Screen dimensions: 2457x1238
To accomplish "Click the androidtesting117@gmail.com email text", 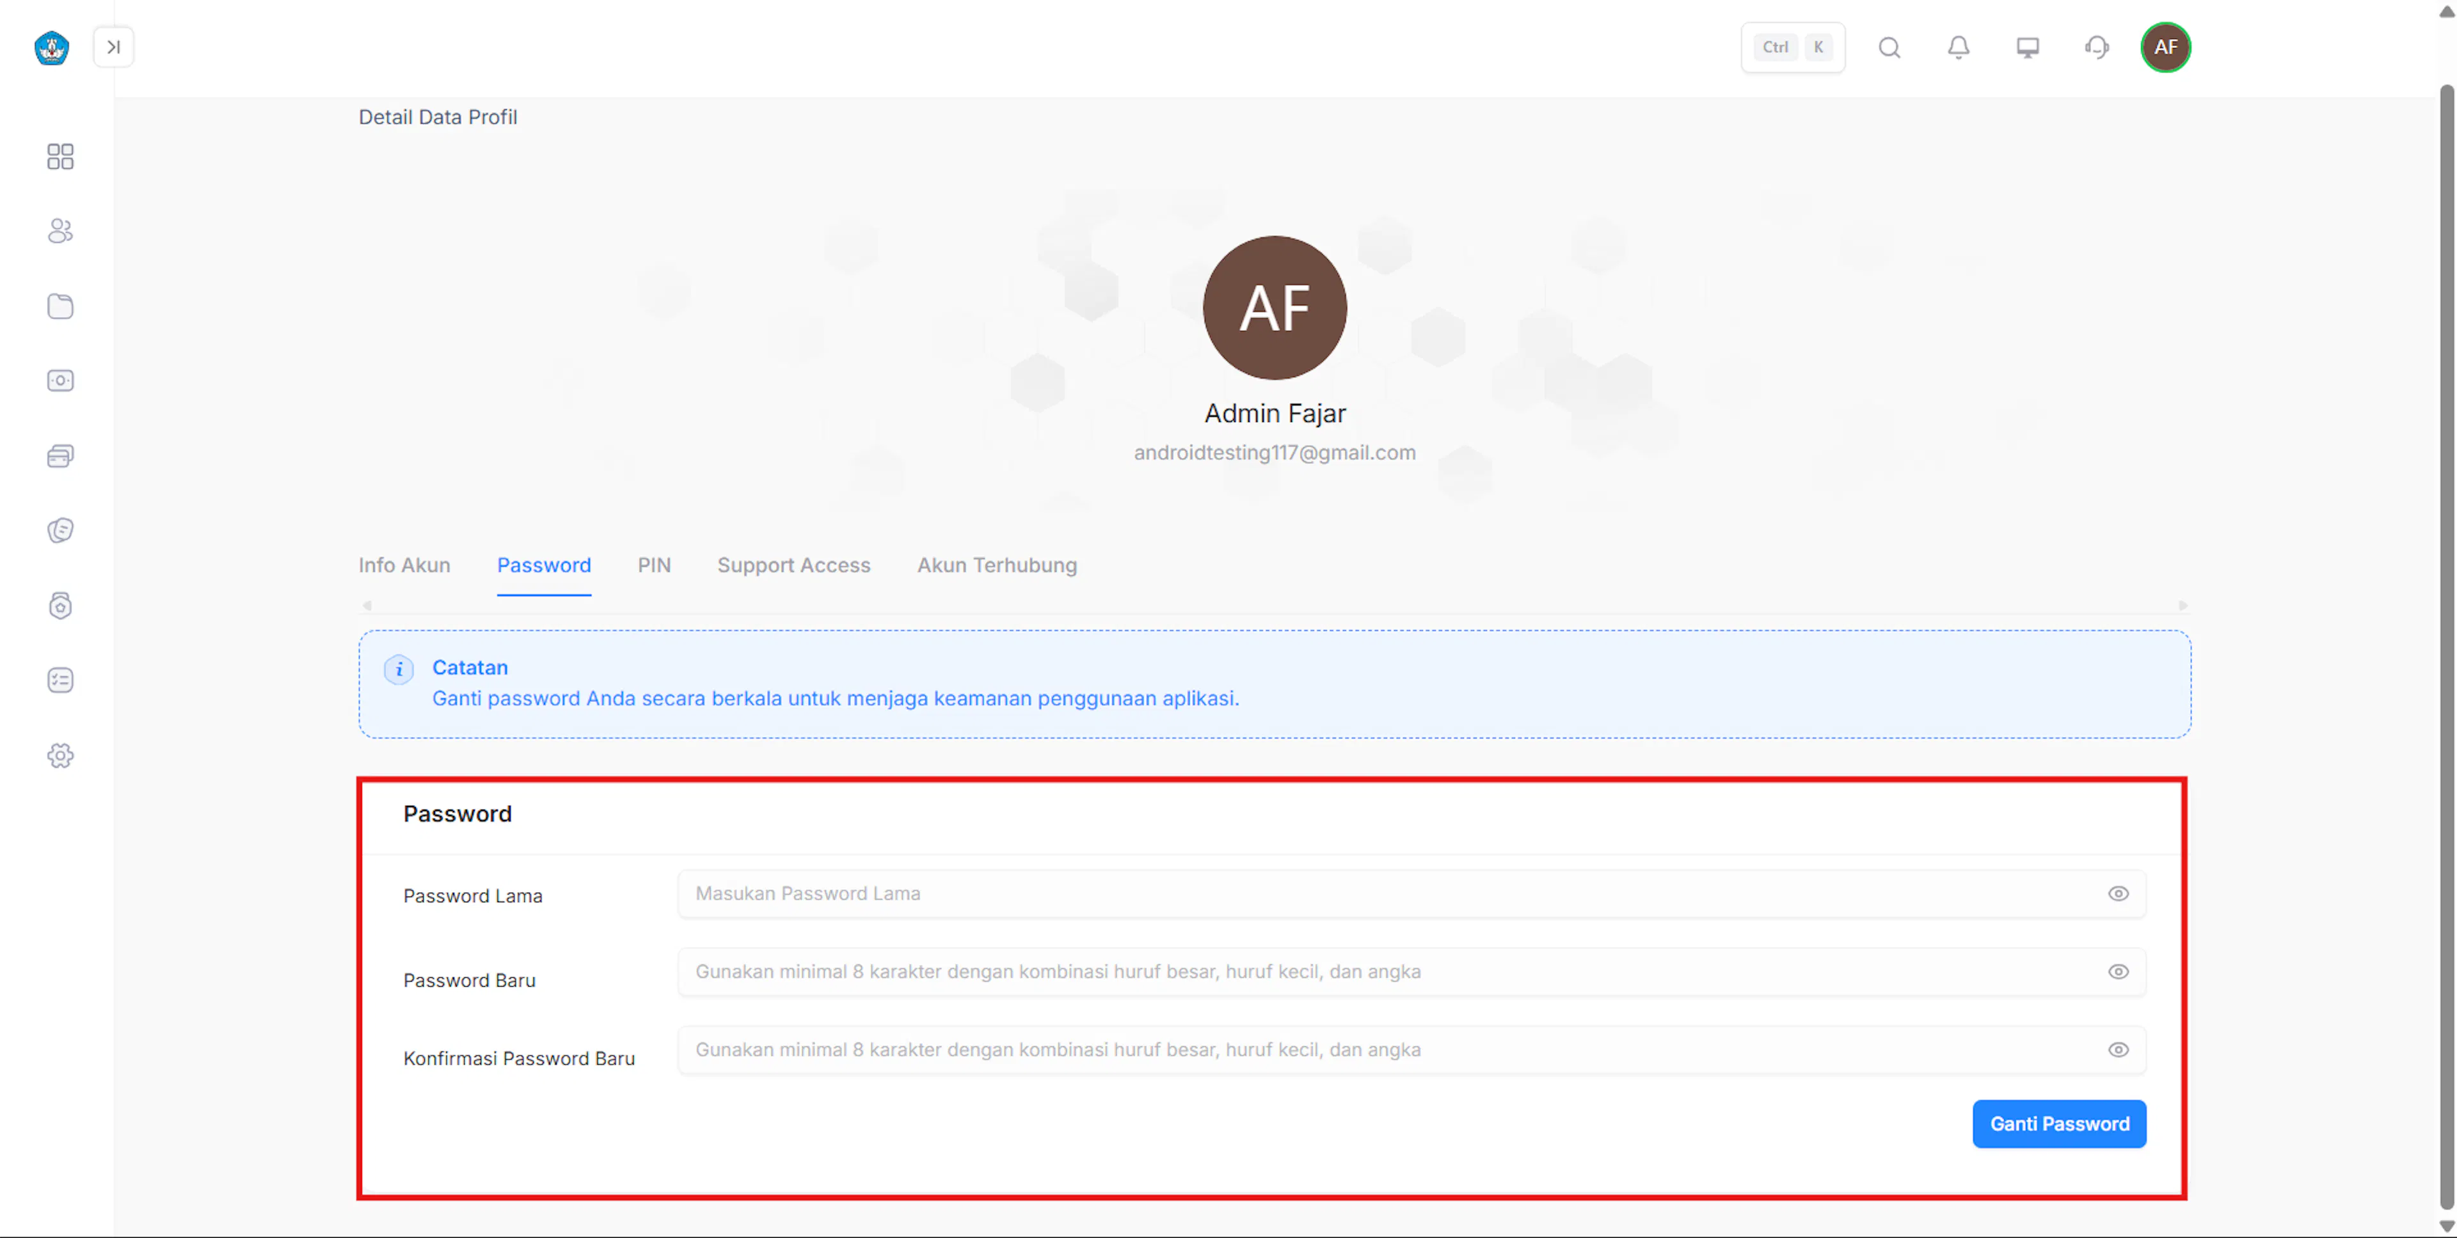I will tap(1275, 453).
